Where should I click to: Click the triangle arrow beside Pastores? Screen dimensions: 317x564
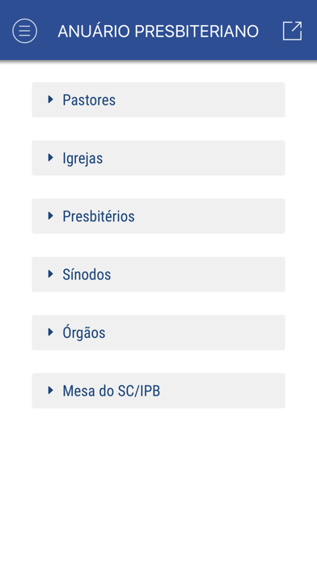point(51,100)
